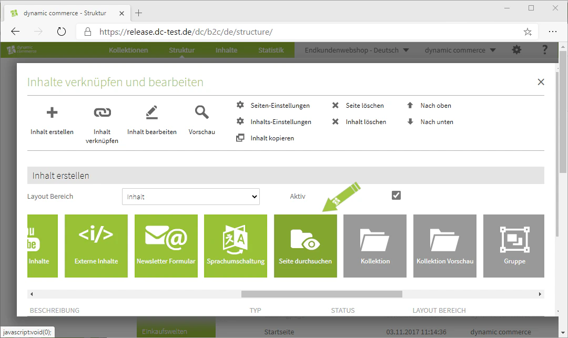Click the Startseite row text
The image size is (568, 338).
pos(279,332)
